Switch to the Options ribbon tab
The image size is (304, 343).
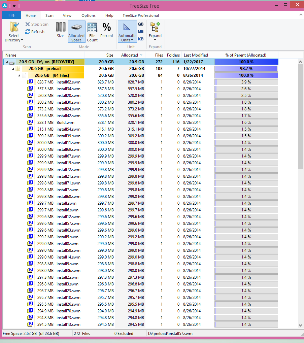tap(89, 15)
